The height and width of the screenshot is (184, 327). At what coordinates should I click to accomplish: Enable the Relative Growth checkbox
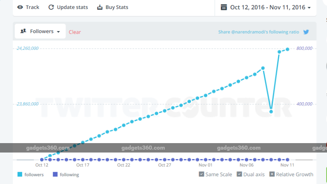coord(272,174)
